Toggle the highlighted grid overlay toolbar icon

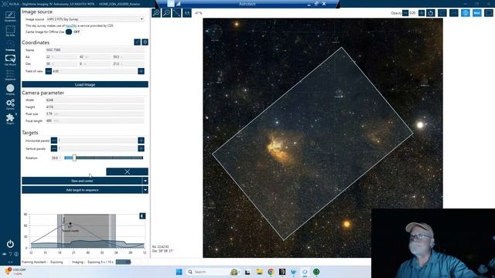click(x=466, y=13)
